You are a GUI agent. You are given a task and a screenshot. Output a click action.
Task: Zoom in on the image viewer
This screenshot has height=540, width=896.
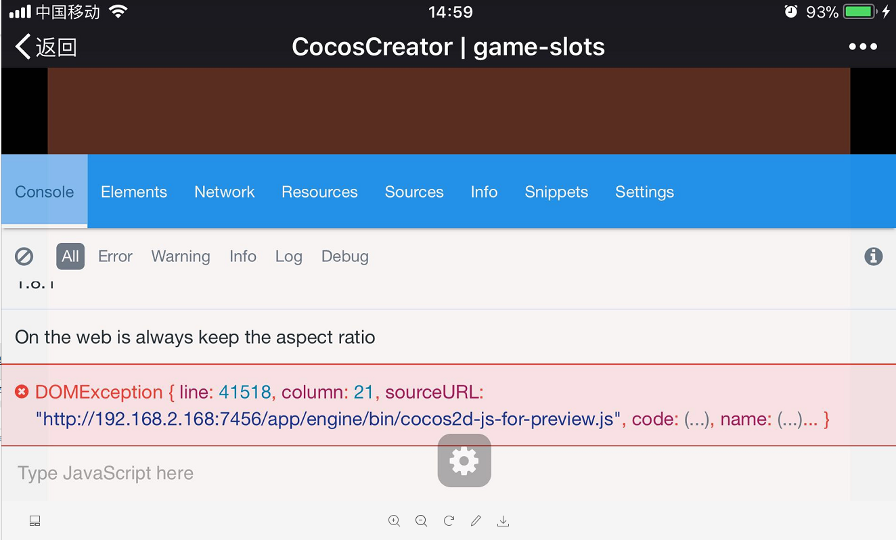tap(395, 520)
